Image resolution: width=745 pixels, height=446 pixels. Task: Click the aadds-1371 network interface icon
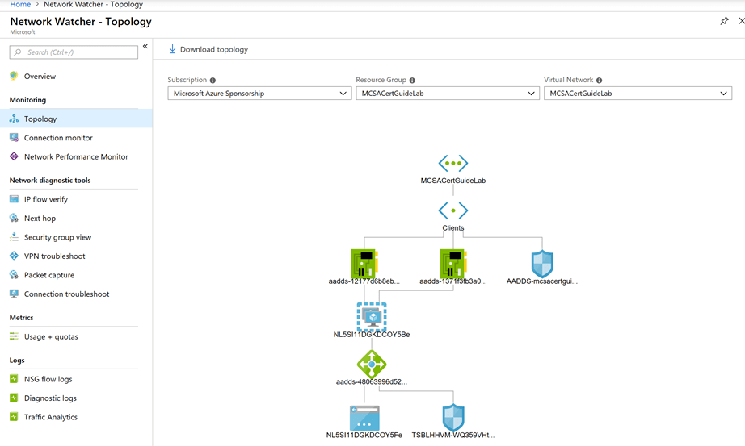(x=452, y=264)
